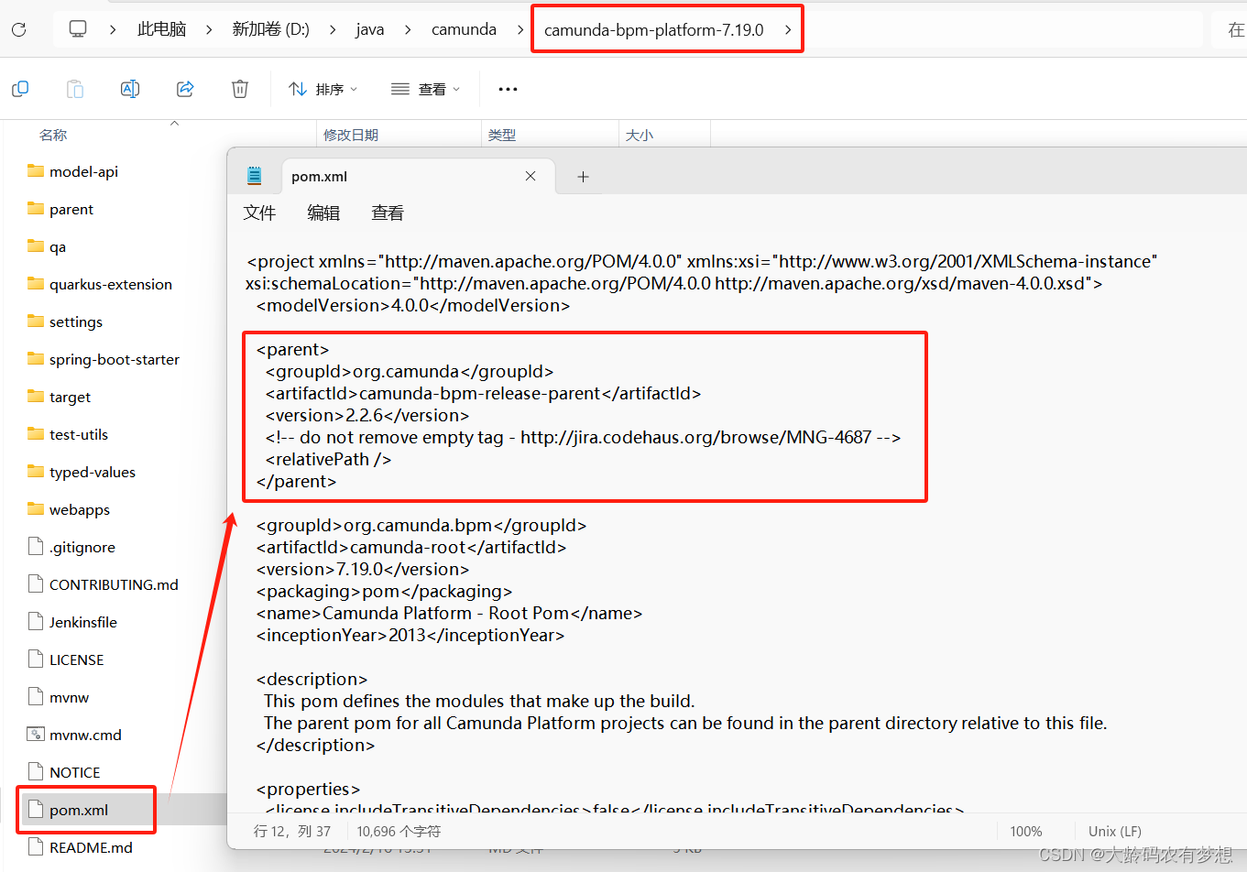Sort by 修改日期 column header
This screenshot has width=1247, height=872.
click(x=351, y=135)
